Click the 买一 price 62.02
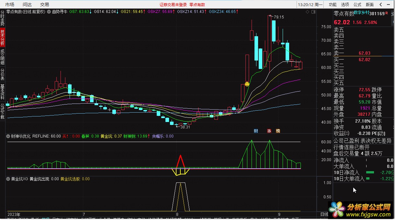The height and width of the screenshot is (220, 396). pos(364,60)
